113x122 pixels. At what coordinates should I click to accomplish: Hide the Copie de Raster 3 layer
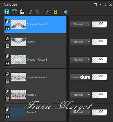(7, 28)
